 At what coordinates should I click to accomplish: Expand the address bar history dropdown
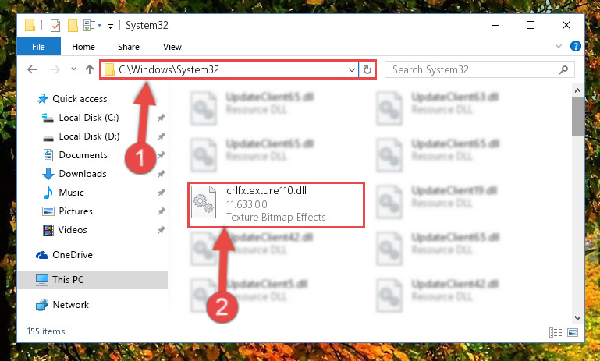(352, 70)
